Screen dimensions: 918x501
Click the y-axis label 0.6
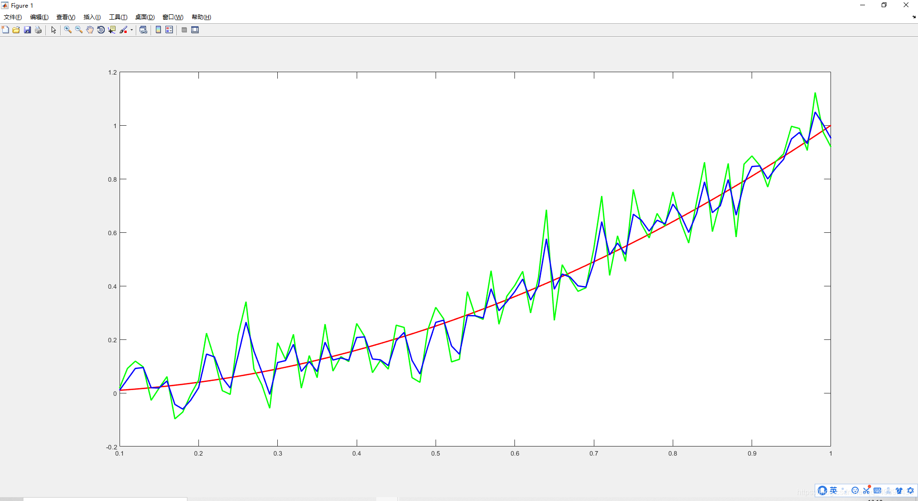pos(112,233)
